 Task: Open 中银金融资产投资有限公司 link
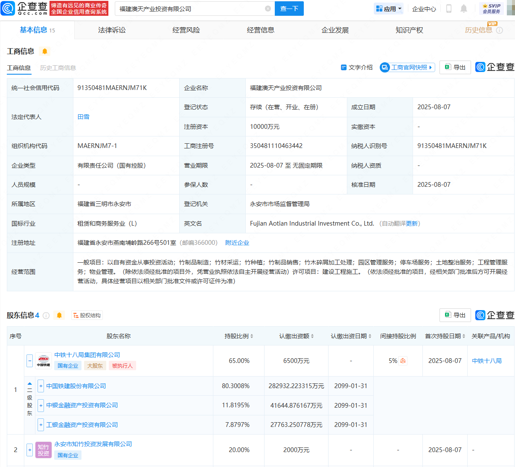point(82,405)
